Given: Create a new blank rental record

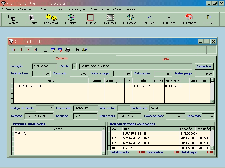Looking at the screenshot, I should coord(46,50).
